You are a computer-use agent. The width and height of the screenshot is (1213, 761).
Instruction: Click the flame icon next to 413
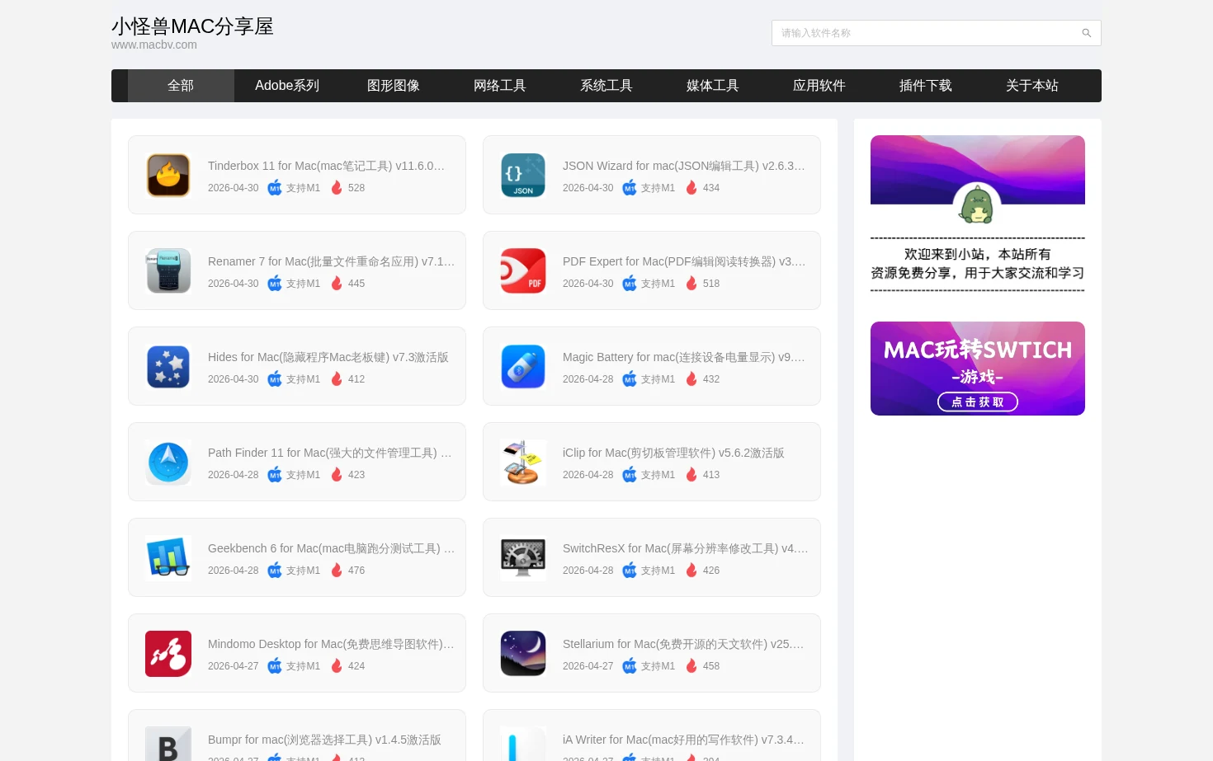pyautogui.click(x=691, y=475)
